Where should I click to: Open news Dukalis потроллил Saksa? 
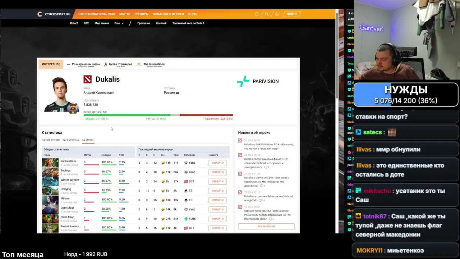268,198
